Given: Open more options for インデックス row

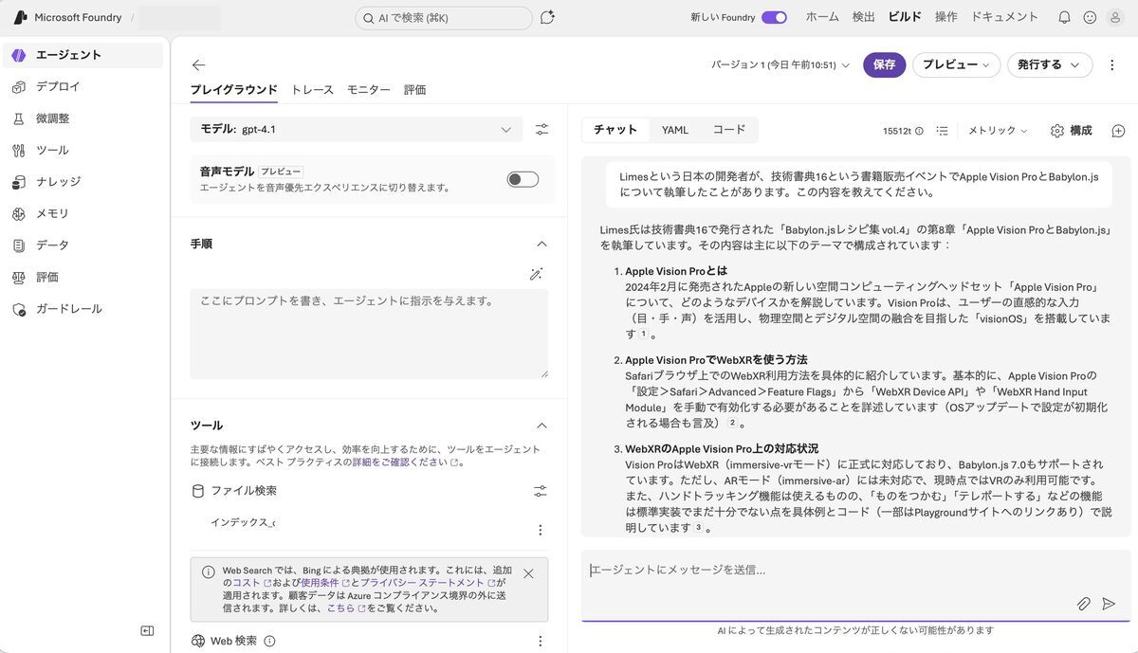Looking at the screenshot, I should coord(541,530).
